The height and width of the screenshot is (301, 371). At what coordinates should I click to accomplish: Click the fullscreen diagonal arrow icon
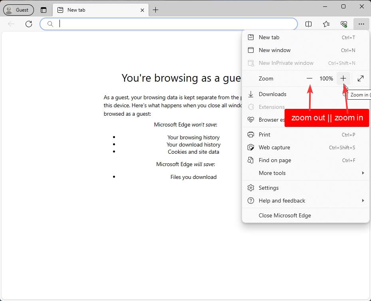pyautogui.click(x=361, y=78)
